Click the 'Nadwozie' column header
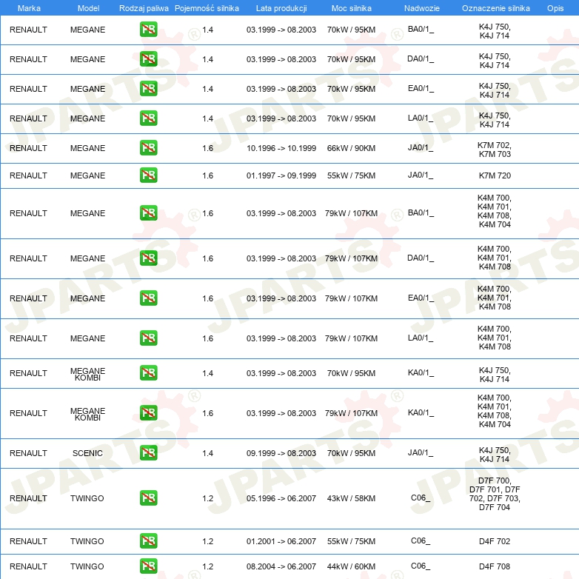 [421, 7]
